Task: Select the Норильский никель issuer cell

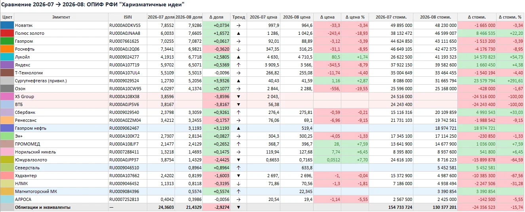Action: click(x=61, y=152)
